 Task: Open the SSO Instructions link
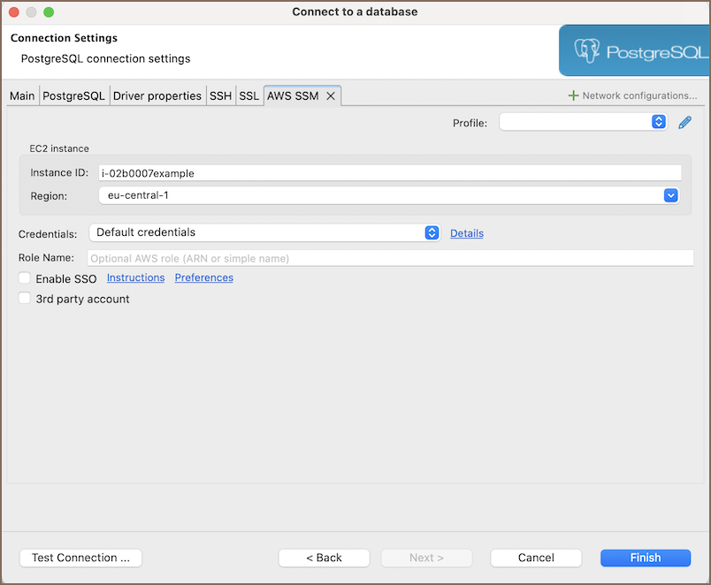(135, 277)
